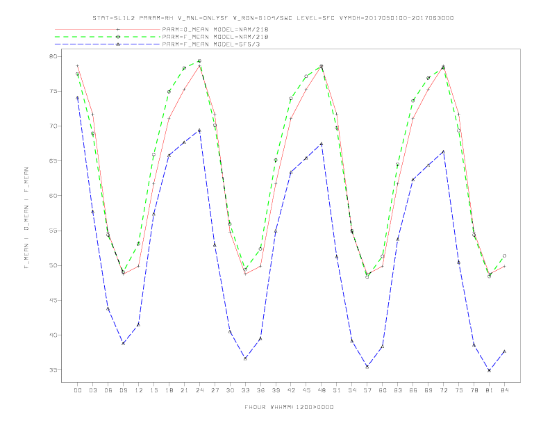Click the chart title beginning STAT=SL1L2

[273, 18]
